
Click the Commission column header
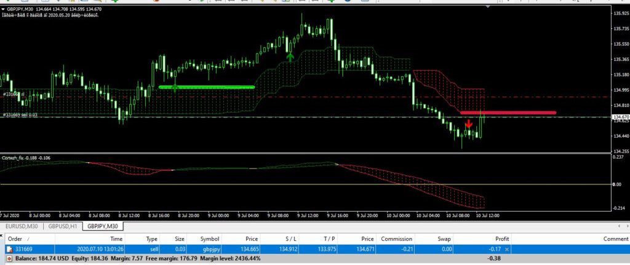tap(396, 239)
